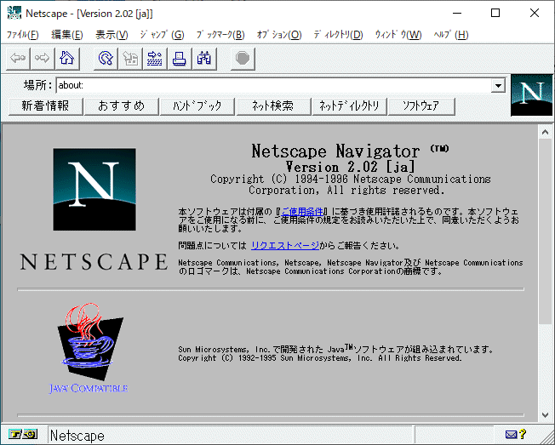Click the Java Compatible coffee cup logo
Image resolution: width=555 pixels, height=445 pixels.
tap(89, 349)
